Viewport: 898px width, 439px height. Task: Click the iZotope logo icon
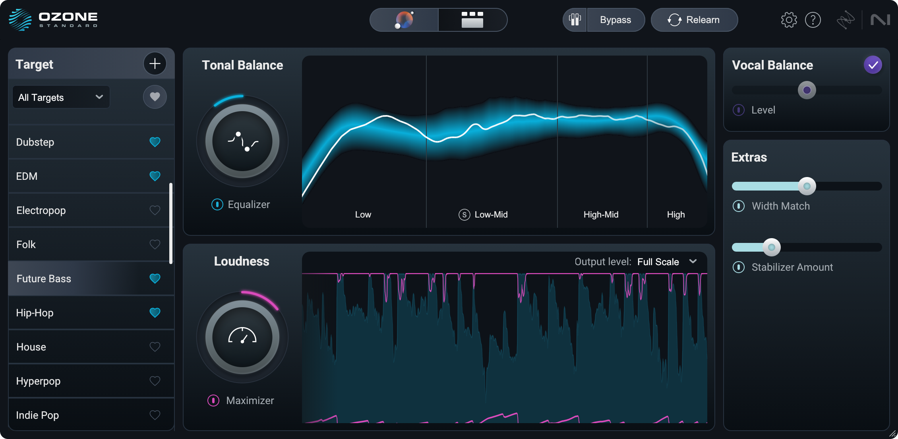point(846,19)
